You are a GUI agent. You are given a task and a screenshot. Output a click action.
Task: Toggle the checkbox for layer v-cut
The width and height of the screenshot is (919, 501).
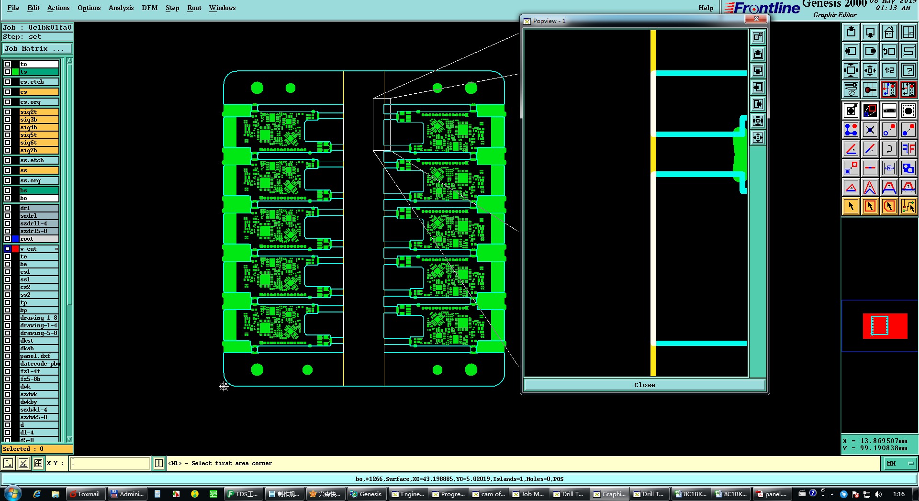(8, 249)
